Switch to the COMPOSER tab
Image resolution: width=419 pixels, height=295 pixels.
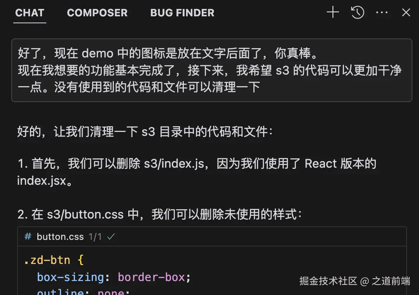click(97, 13)
